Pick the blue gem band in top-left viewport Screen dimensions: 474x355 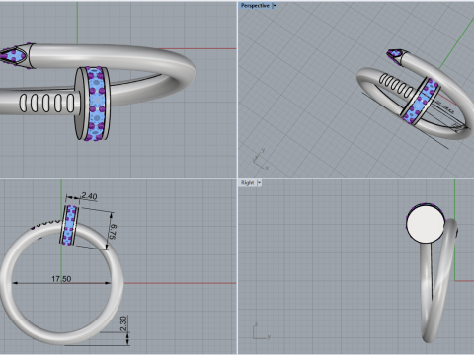pos(97,104)
